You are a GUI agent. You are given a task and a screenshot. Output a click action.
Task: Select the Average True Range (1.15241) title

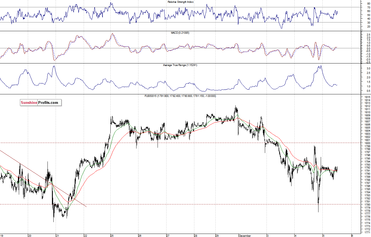click(x=180, y=65)
